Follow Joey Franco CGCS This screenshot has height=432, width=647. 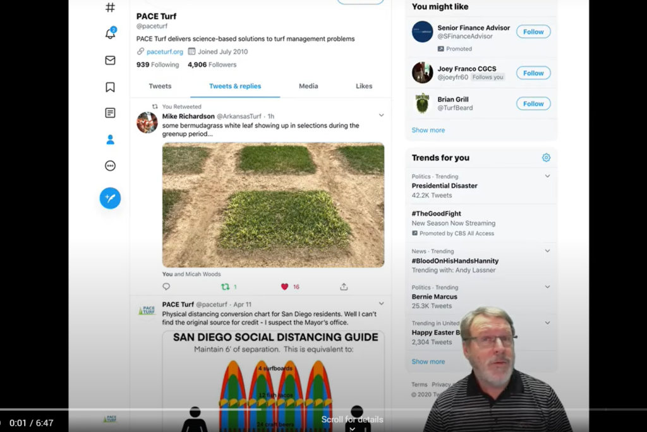click(533, 73)
